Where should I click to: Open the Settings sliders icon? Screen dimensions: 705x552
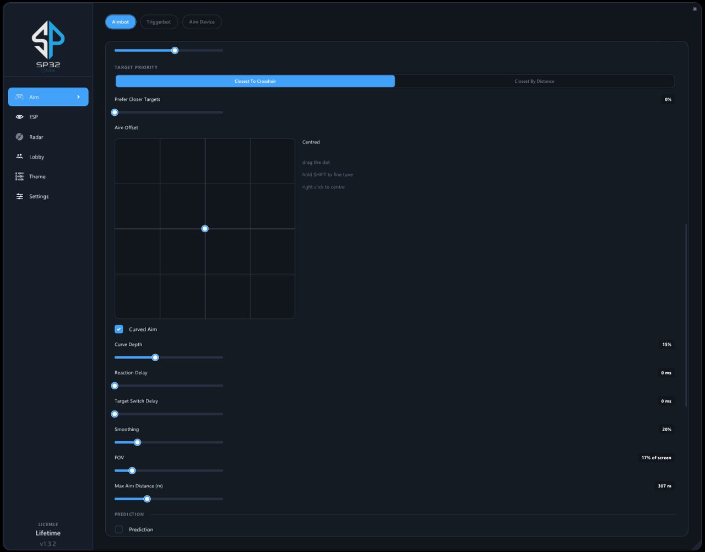(x=19, y=196)
